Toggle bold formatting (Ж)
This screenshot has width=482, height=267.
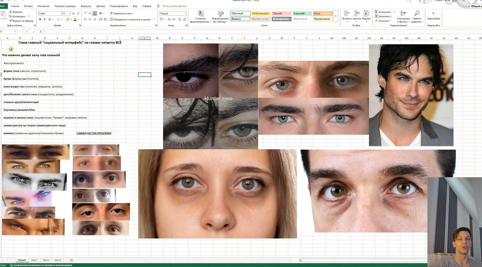click(40, 19)
